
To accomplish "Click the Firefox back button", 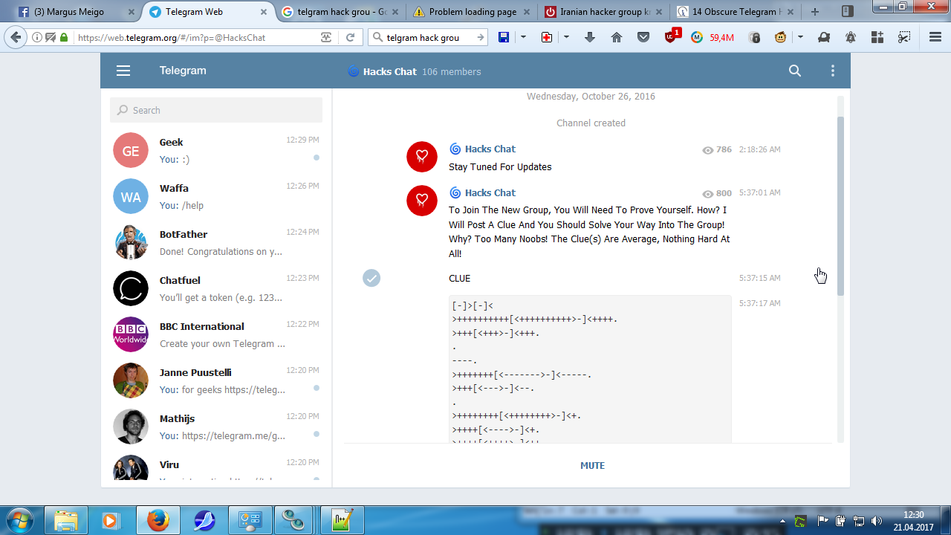I will coord(17,37).
